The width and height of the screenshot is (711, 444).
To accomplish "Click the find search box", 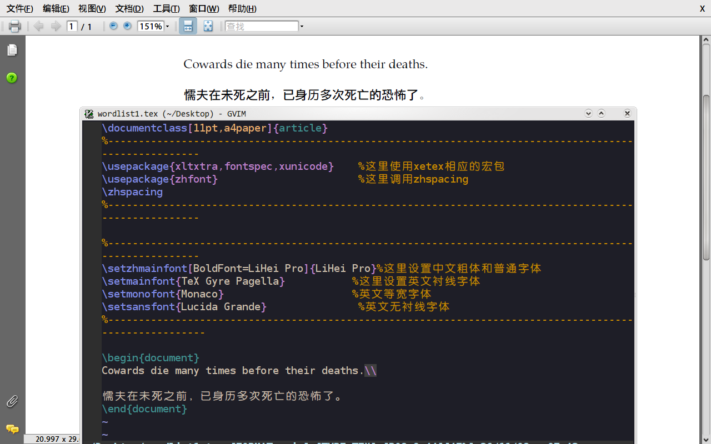I will pyautogui.click(x=262, y=26).
